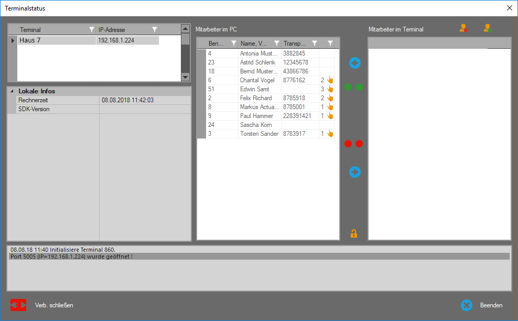
Task: Open the IP-Adresse column filter
Action: (x=155, y=30)
